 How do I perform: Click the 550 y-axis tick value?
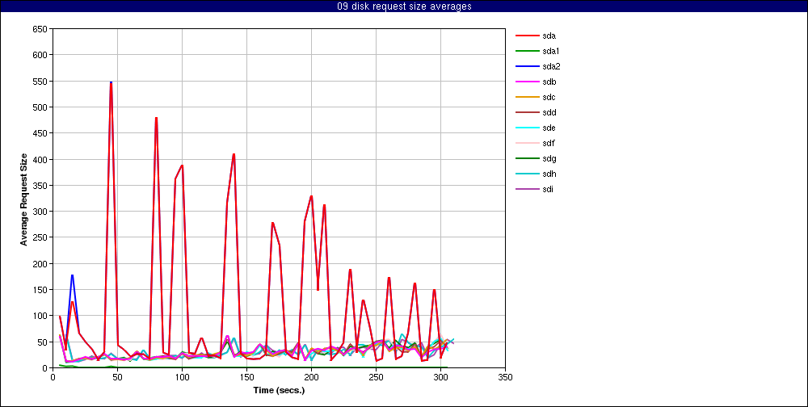coord(41,81)
